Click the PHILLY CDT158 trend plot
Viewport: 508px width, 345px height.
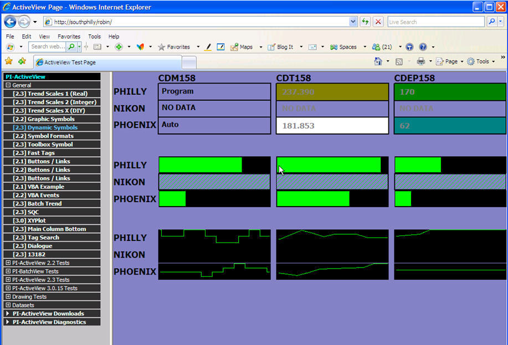(x=332, y=238)
